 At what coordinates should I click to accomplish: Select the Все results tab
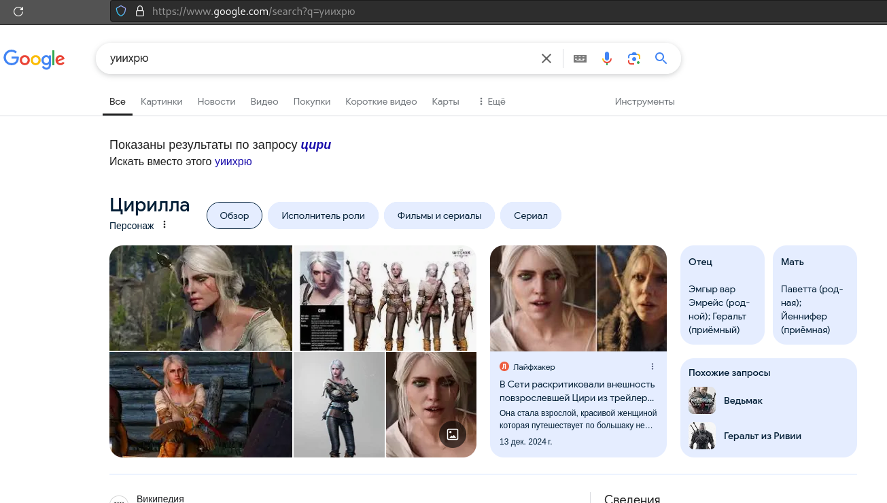(x=118, y=101)
